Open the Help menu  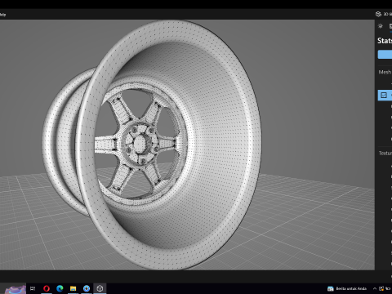pos(2,15)
